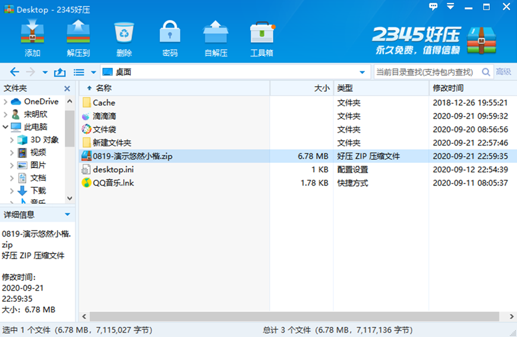
Task: Click the QQ音乐 shortcut icon
Action: (86, 182)
